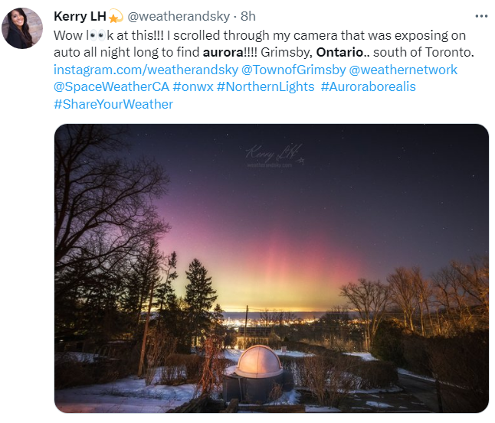
Task: Click the star emoji beside Kerry LH
Action: coord(116,16)
